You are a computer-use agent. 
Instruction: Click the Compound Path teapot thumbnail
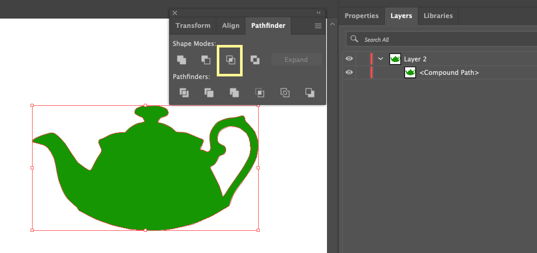click(410, 72)
